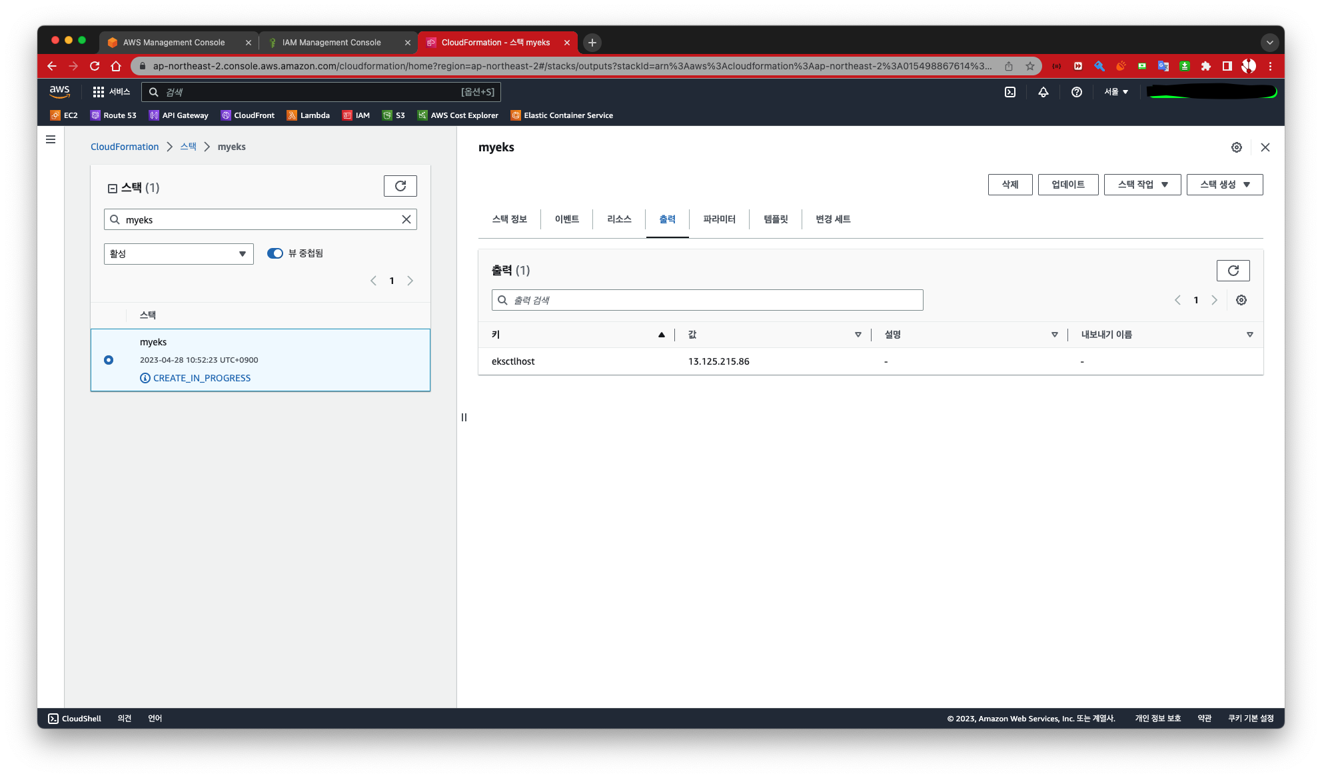The image size is (1322, 778).
Task: Click the help question mark icon
Action: tap(1076, 92)
